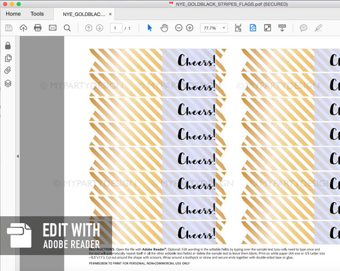Open the 77.7% zoom level dropdown
Image resolution: width=340 pixels, height=271 pixels.
pyautogui.click(x=214, y=28)
